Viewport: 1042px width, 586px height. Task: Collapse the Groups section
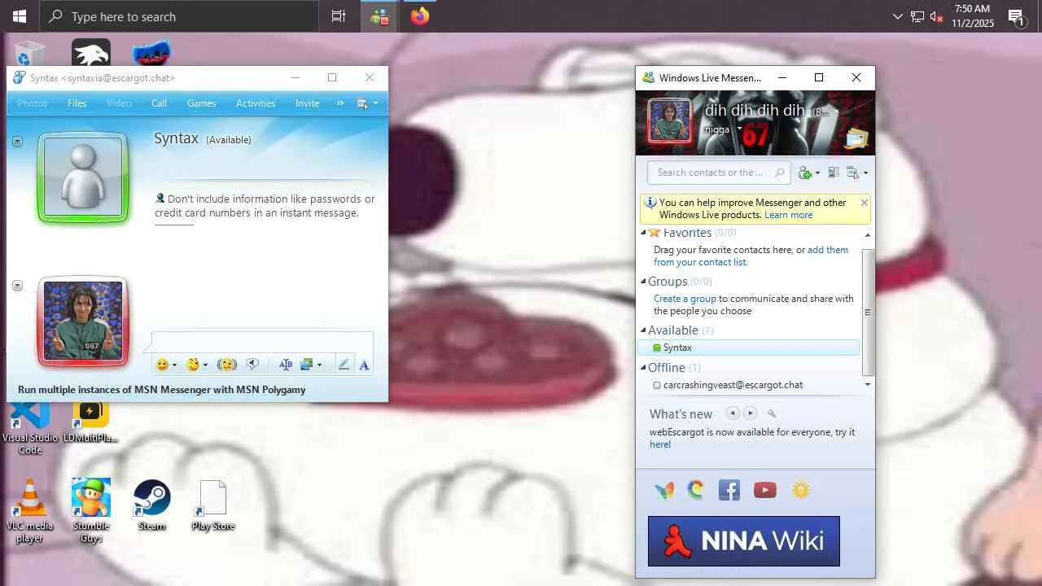click(643, 282)
